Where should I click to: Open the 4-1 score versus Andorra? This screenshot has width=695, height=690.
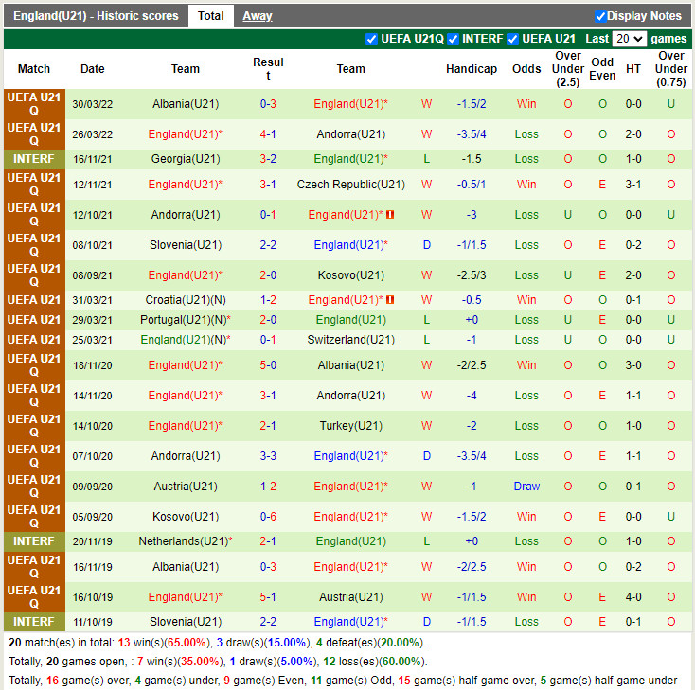[268, 134]
